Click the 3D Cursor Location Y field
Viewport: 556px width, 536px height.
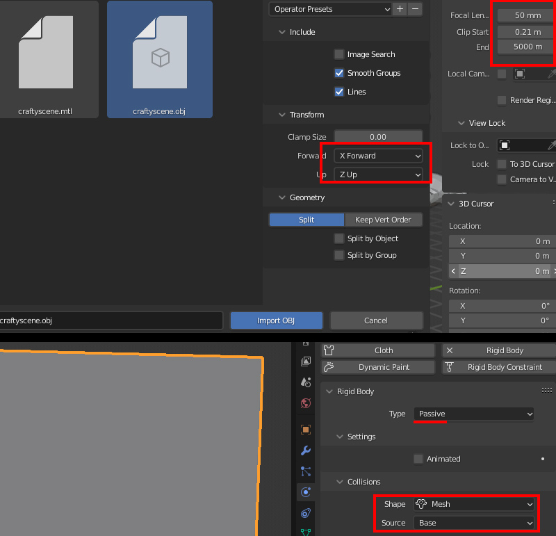501,256
